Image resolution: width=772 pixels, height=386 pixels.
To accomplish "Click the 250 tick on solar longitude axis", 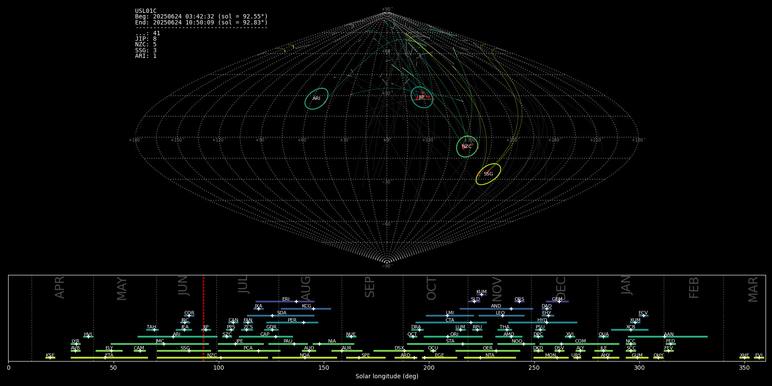I will click(534, 368).
